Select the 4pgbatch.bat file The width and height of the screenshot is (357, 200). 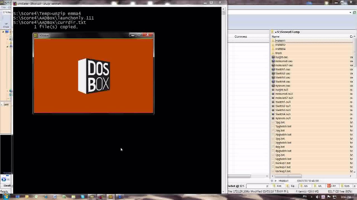pyautogui.click(x=283, y=151)
